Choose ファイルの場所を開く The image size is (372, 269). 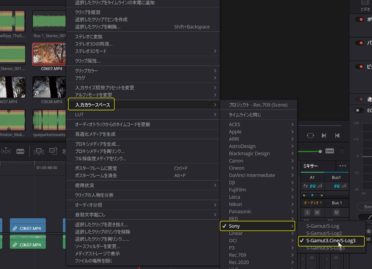143,261
